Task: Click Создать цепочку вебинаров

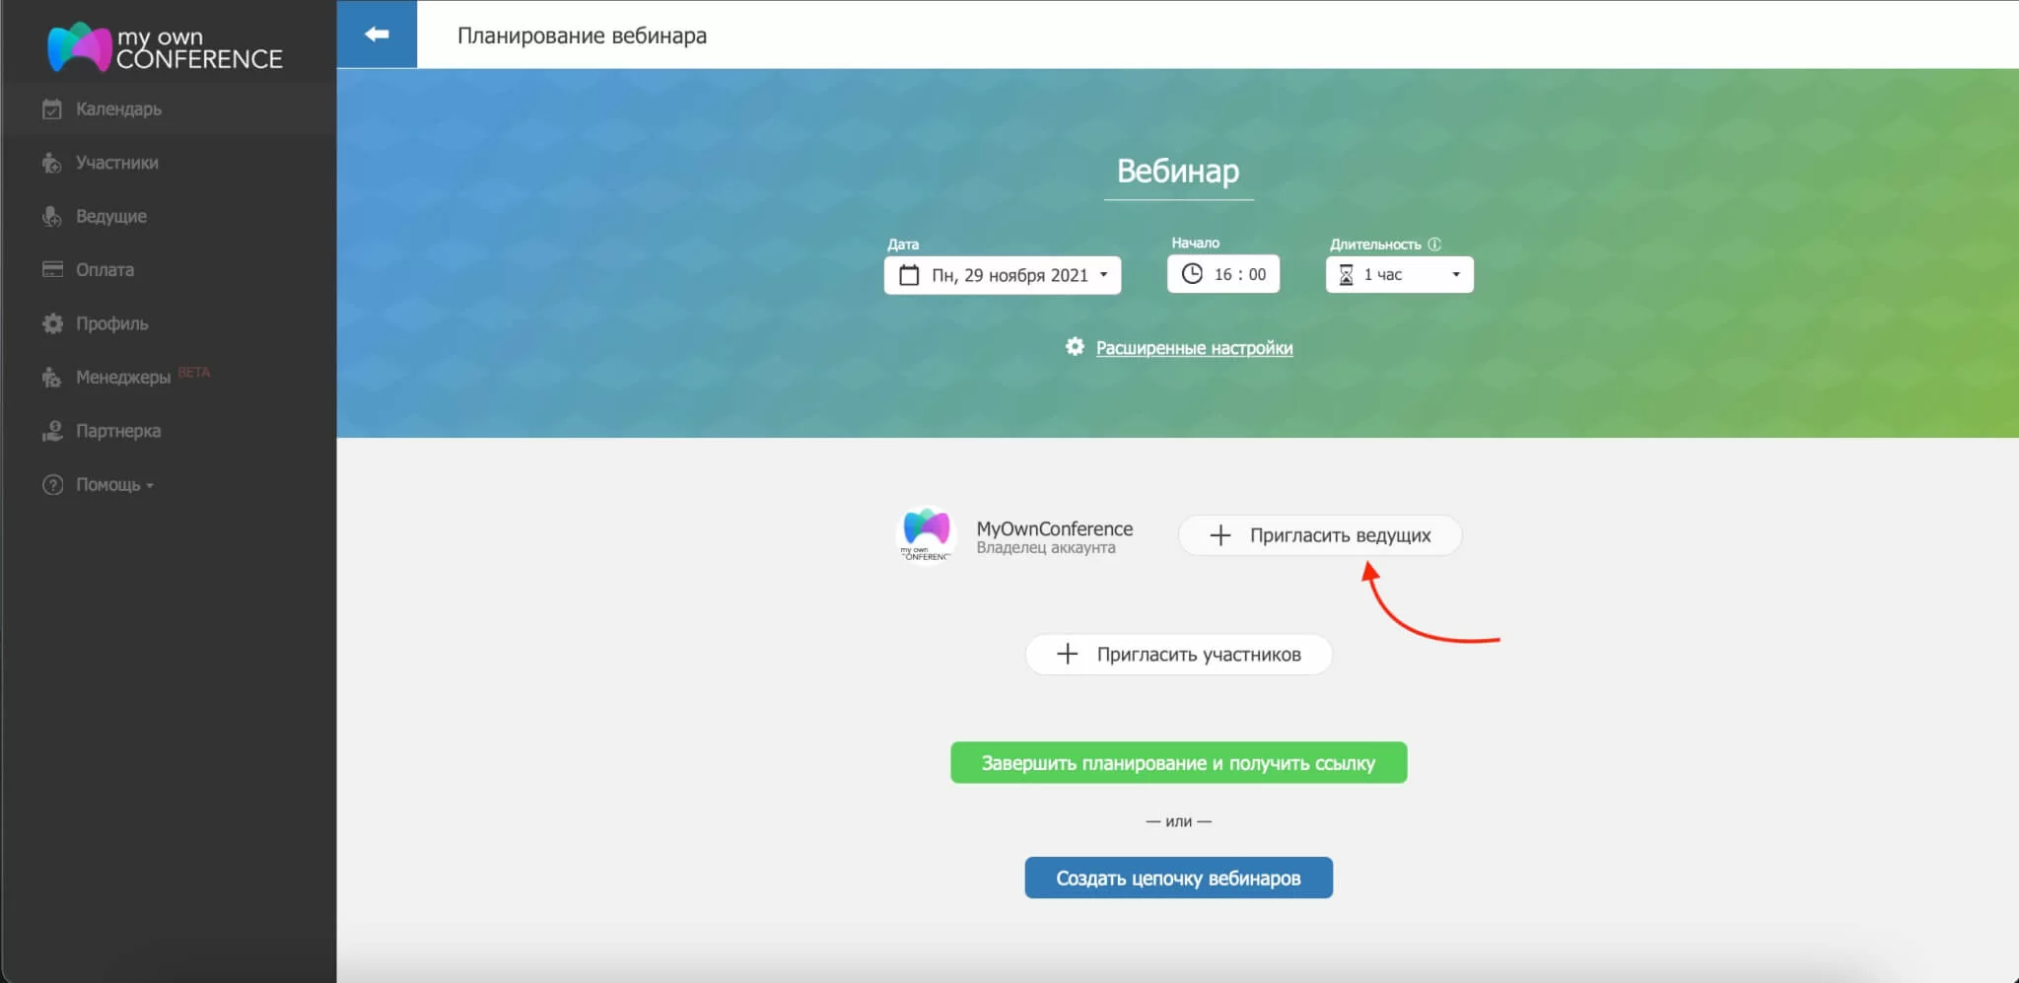Action: [x=1179, y=877]
